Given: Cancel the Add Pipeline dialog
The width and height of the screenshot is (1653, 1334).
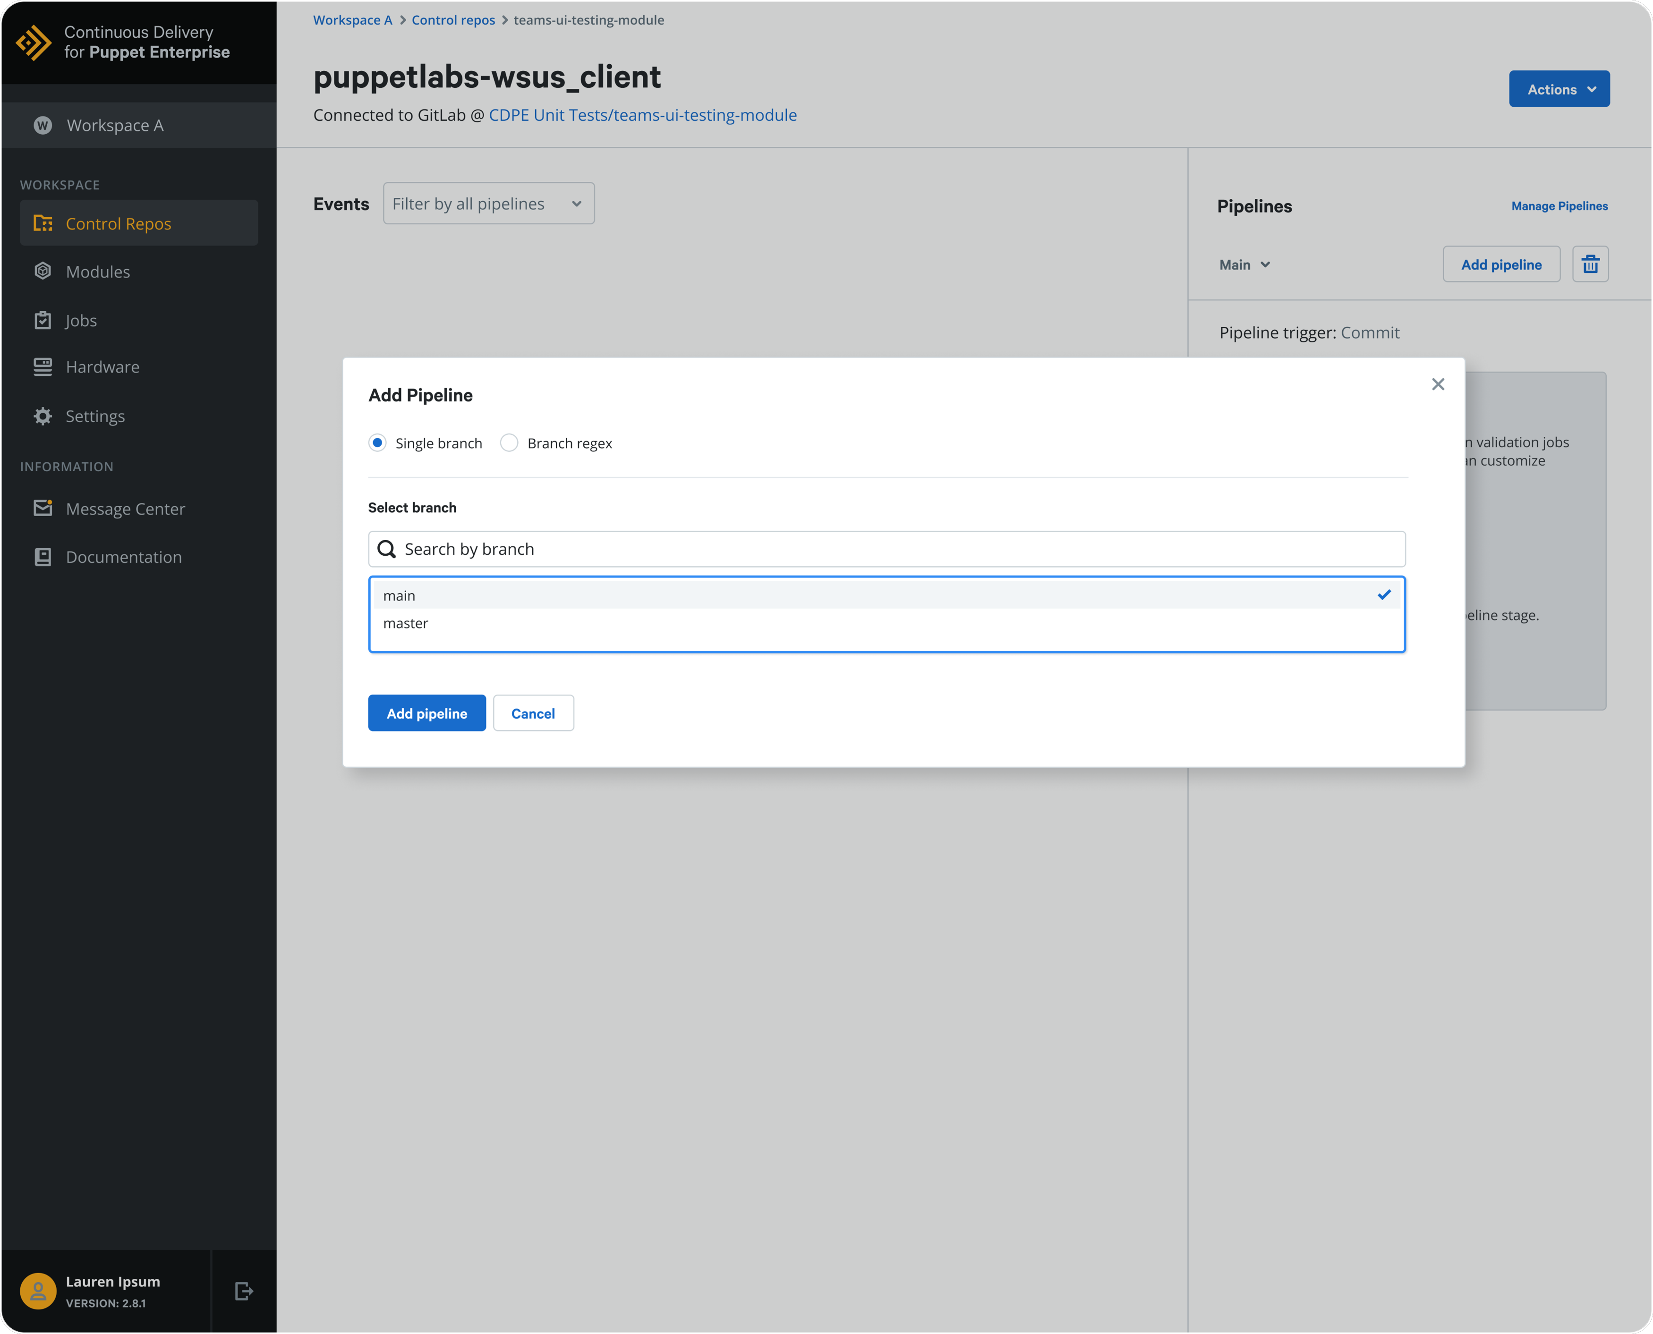Looking at the screenshot, I should click(x=533, y=713).
